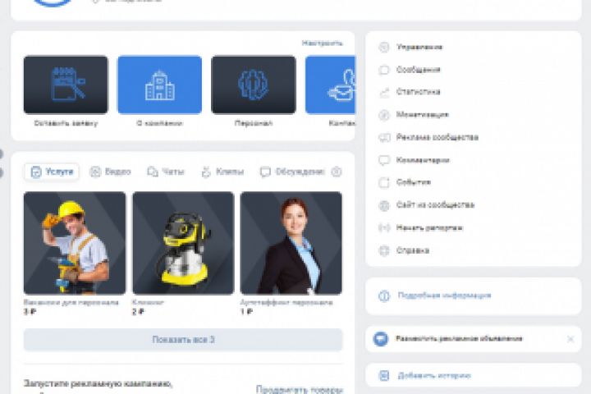Open section settings gear after Обсуждения tab
The height and width of the screenshot is (394, 591).
[x=337, y=172]
